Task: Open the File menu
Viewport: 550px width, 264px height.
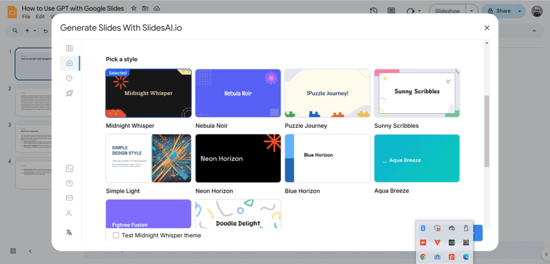Action: pos(27,17)
